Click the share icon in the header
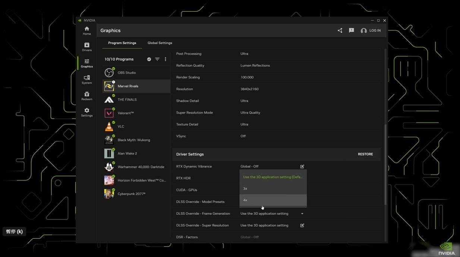460x257 pixels. (x=340, y=31)
